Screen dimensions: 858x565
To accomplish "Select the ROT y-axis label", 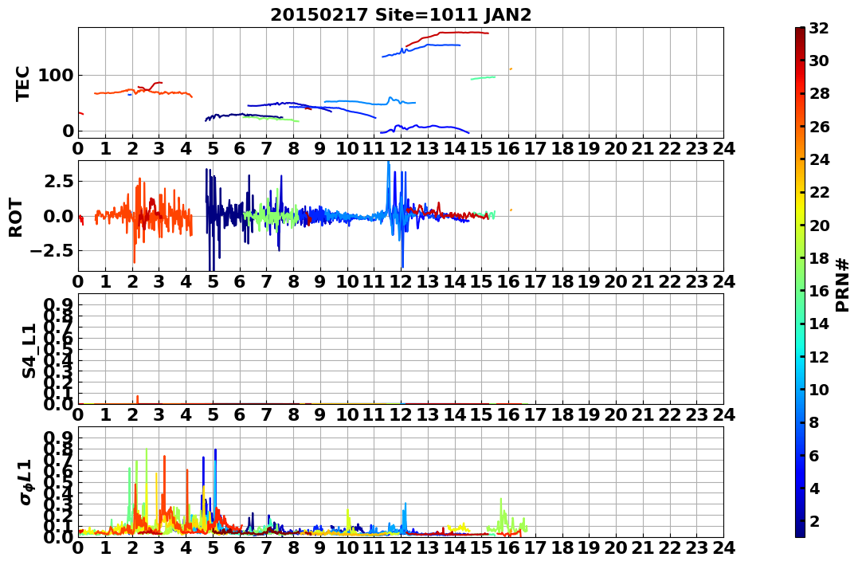I will click(17, 218).
